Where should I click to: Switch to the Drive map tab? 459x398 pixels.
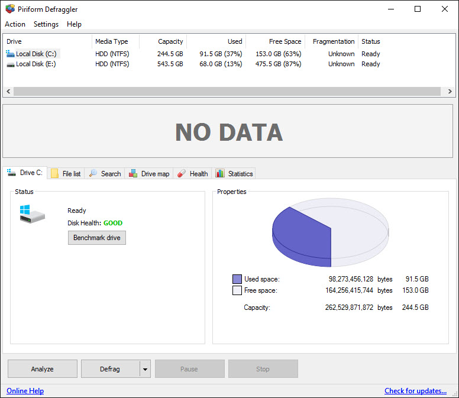149,173
